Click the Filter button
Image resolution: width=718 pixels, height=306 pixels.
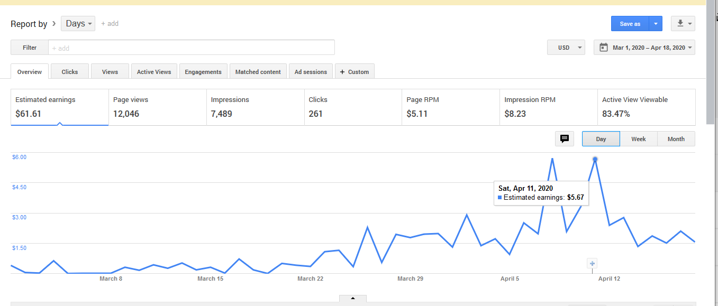pyautogui.click(x=30, y=48)
